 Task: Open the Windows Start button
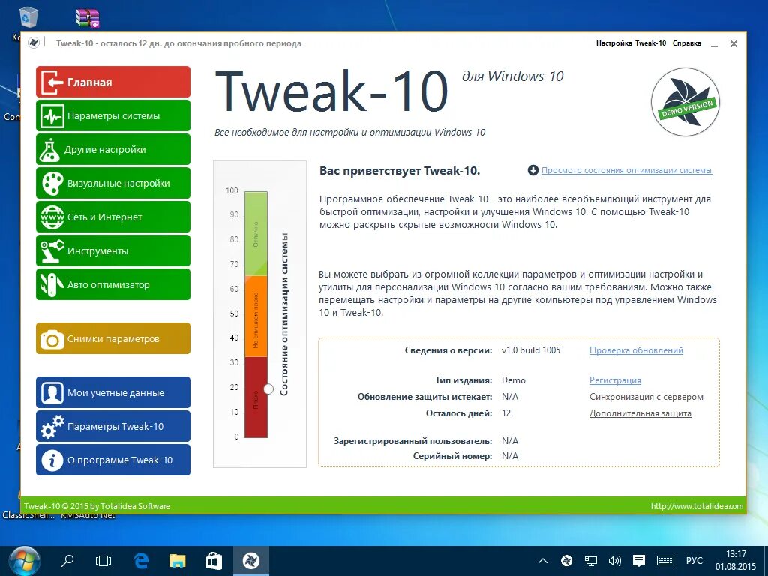tap(25, 561)
